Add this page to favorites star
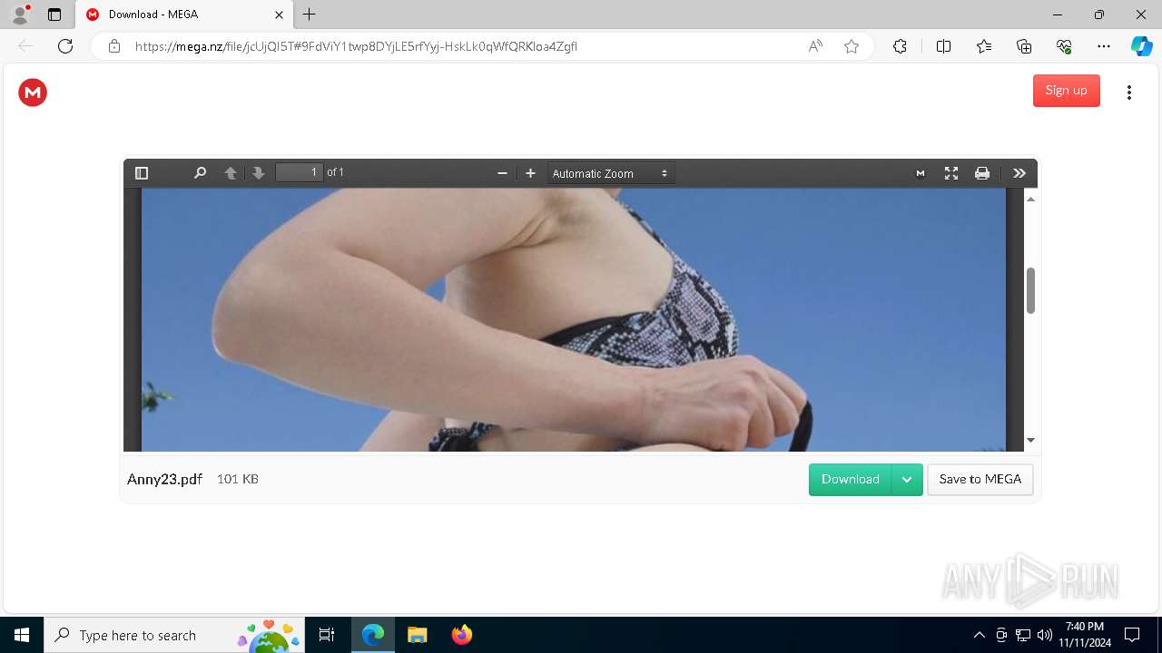1162x653 pixels. (852, 46)
